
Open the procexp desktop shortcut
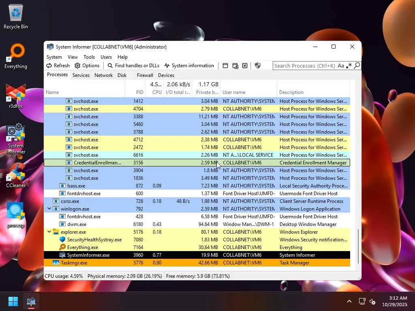click(16, 215)
